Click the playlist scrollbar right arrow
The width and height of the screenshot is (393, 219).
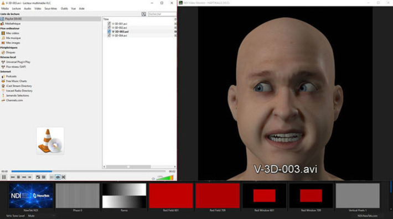click(x=175, y=166)
